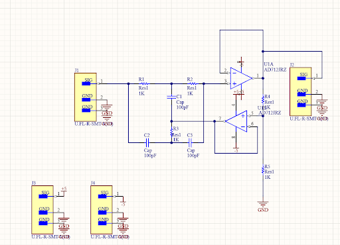340x245 pixels.
Task: Select capacitor C3 plate symbol
Action: (190, 142)
